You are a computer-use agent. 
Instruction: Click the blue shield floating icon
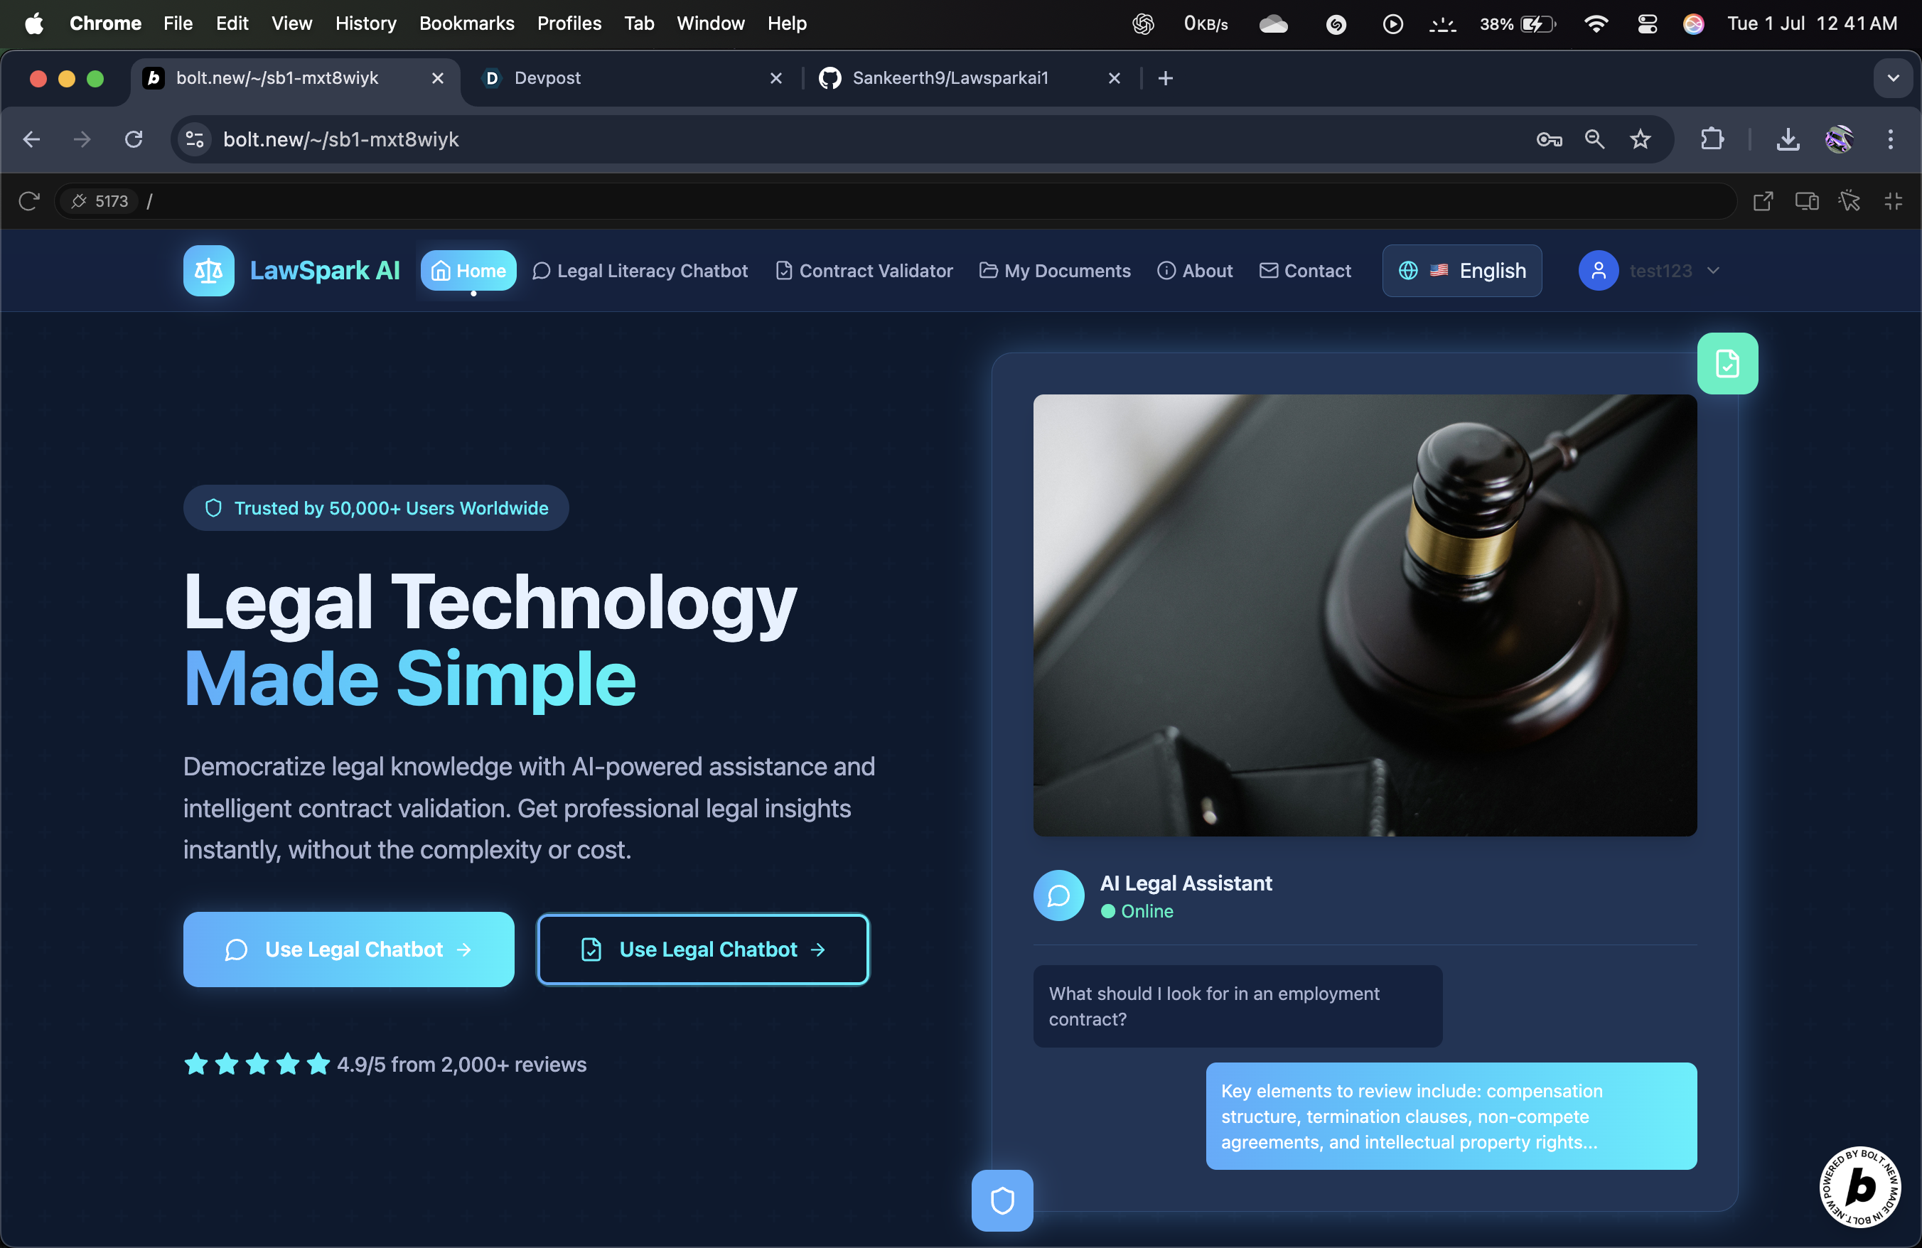tap(1002, 1200)
